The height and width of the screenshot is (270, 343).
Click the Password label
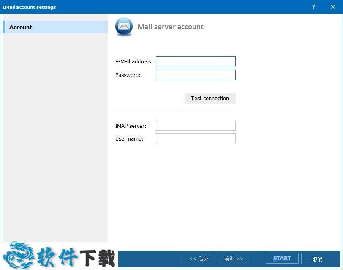[128, 75]
